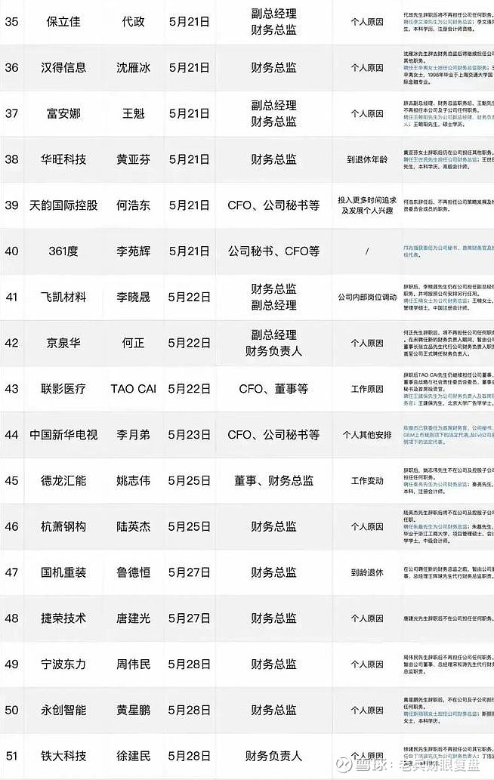Click date 5月21日 in 汉得信息 row

pyautogui.click(x=189, y=68)
